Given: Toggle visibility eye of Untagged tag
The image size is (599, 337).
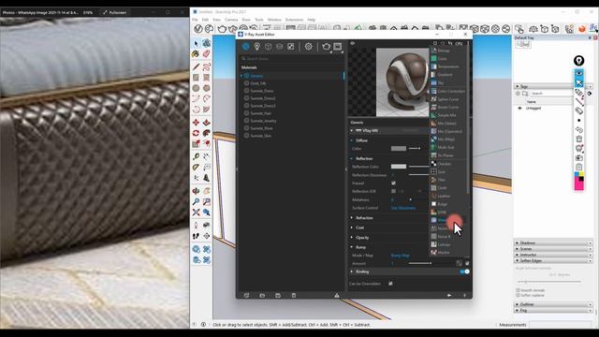Looking at the screenshot, I should click(519, 109).
